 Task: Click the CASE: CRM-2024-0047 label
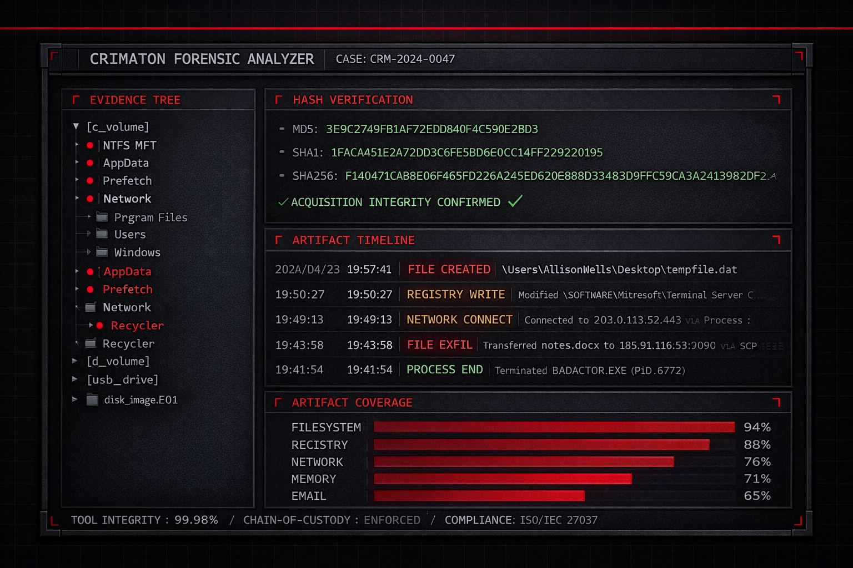pos(395,59)
